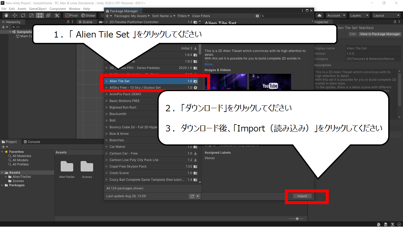
Task: Open the add package plus dropdown
Action: [109, 16]
